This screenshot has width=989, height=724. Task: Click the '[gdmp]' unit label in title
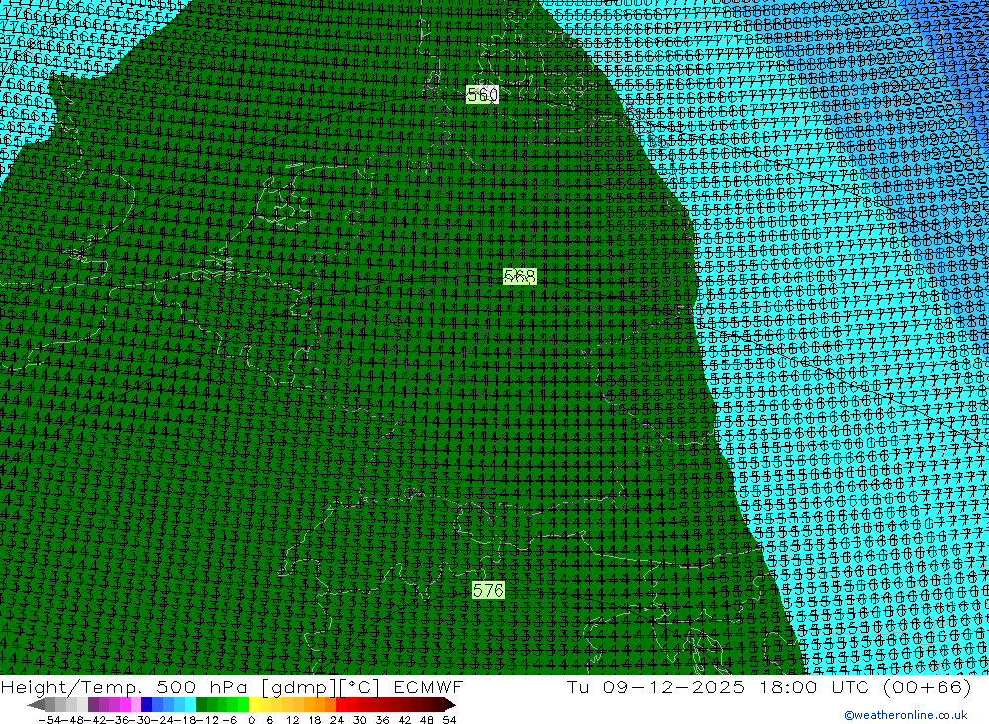[300, 687]
